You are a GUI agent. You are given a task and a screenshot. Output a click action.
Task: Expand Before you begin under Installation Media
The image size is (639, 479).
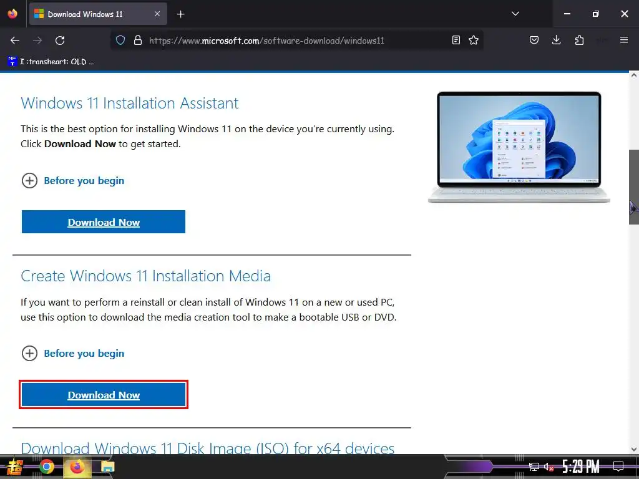coord(73,353)
